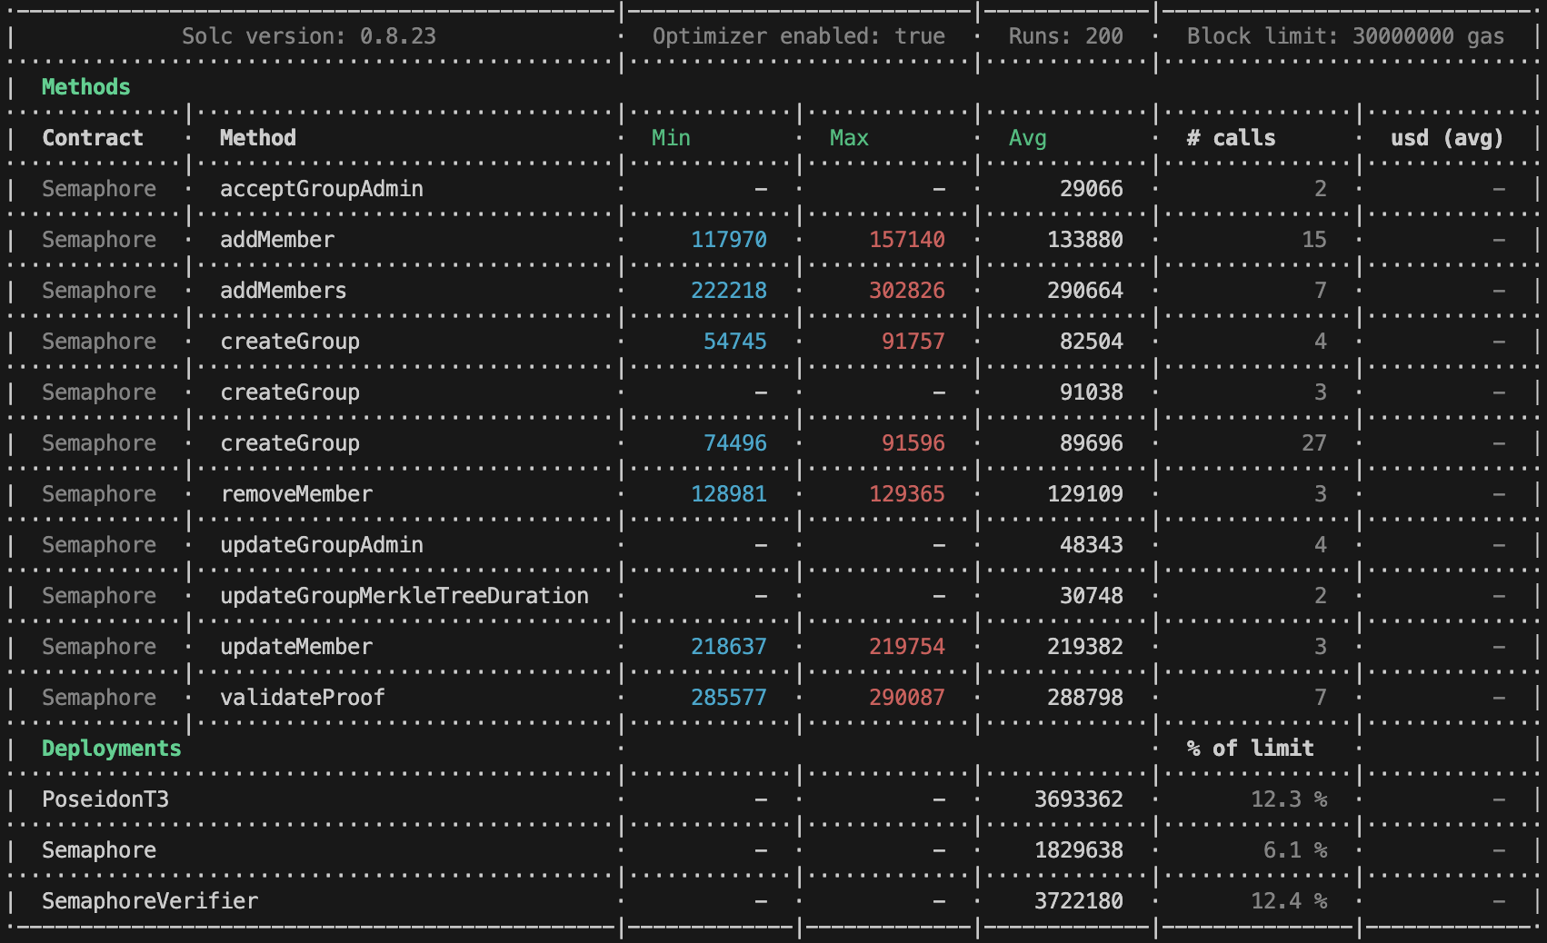
Task: Click the 'addMembers' method name
Action: click(284, 291)
